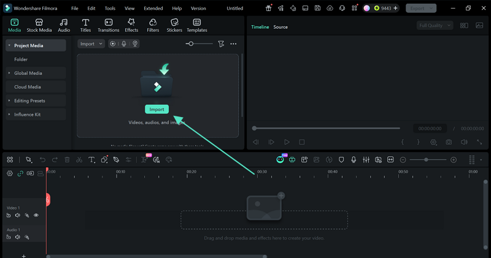Open timeline track settings gear
491x258 pixels.
10,173
